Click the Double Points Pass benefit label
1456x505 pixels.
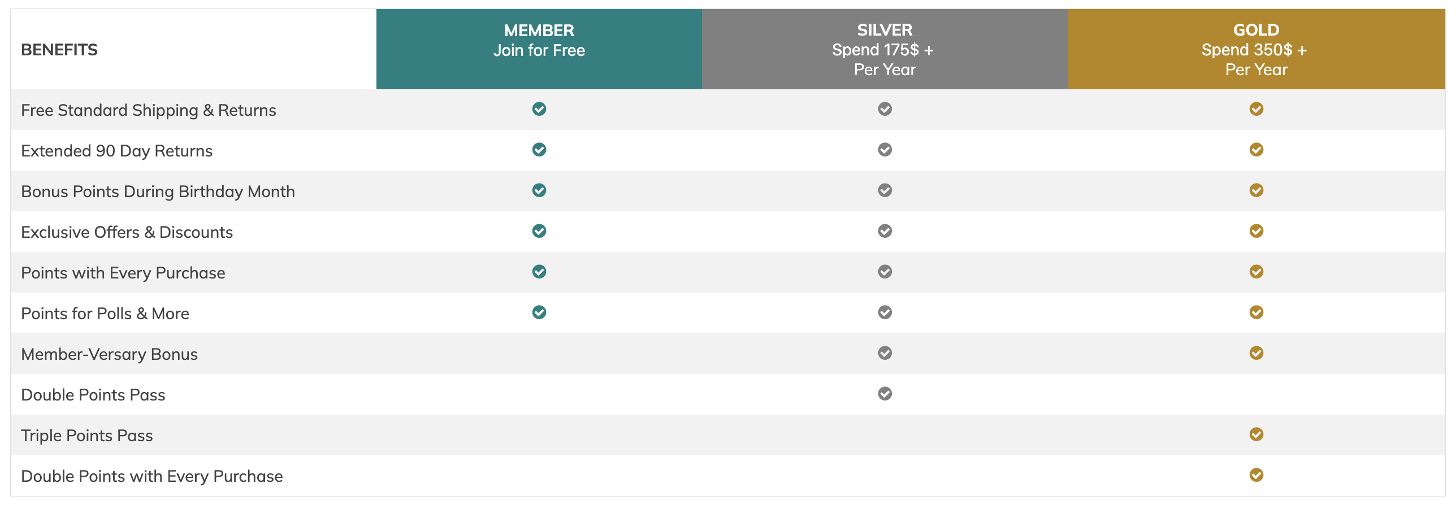[x=93, y=395]
